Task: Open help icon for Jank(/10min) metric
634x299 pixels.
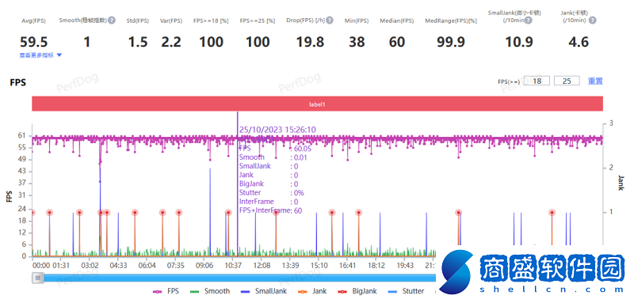Action: coord(592,21)
